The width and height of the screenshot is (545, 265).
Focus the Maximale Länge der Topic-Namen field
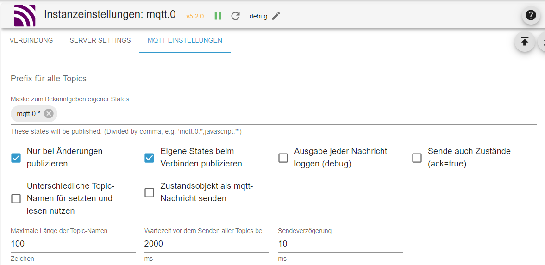point(73,244)
